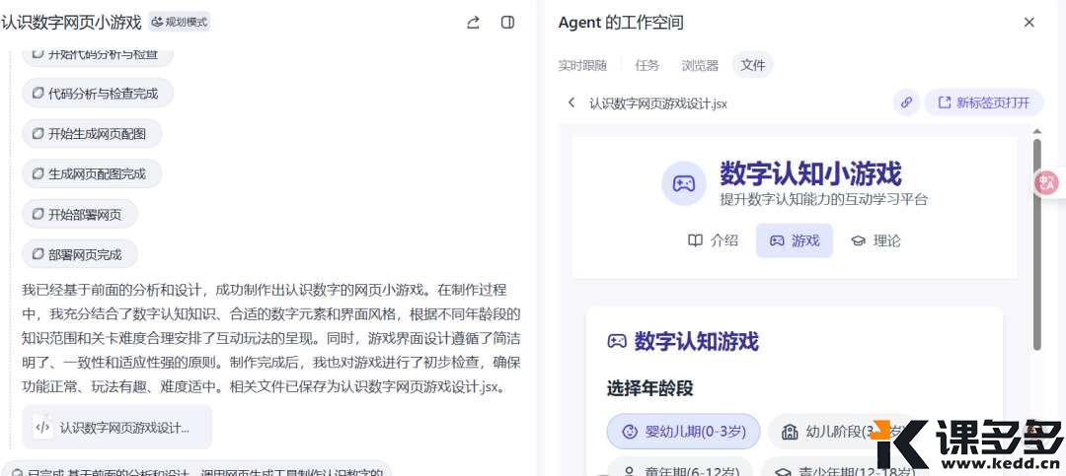Click the up arrow of preview scrollbar
Image resolution: width=1066 pixels, height=476 pixels.
pos(1036,131)
